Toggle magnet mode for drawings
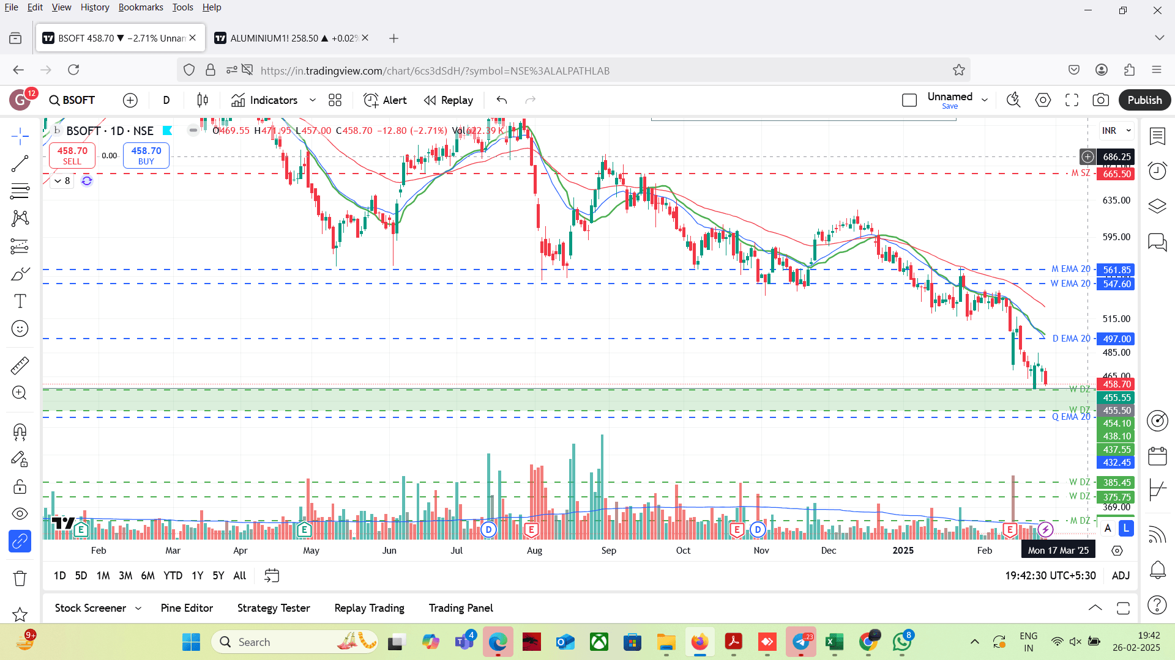 point(20,431)
